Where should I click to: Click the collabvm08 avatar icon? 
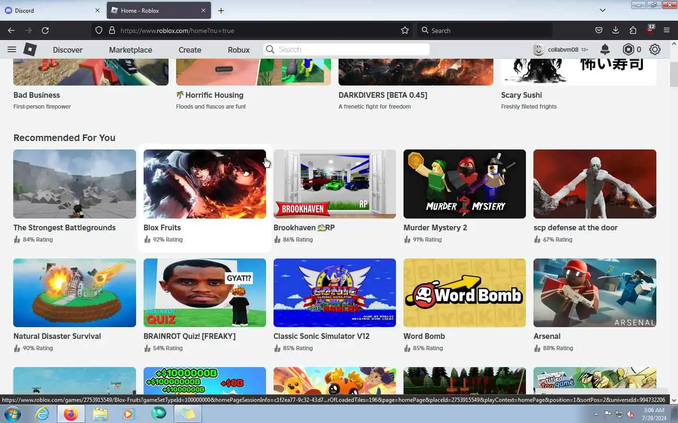(x=539, y=49)
